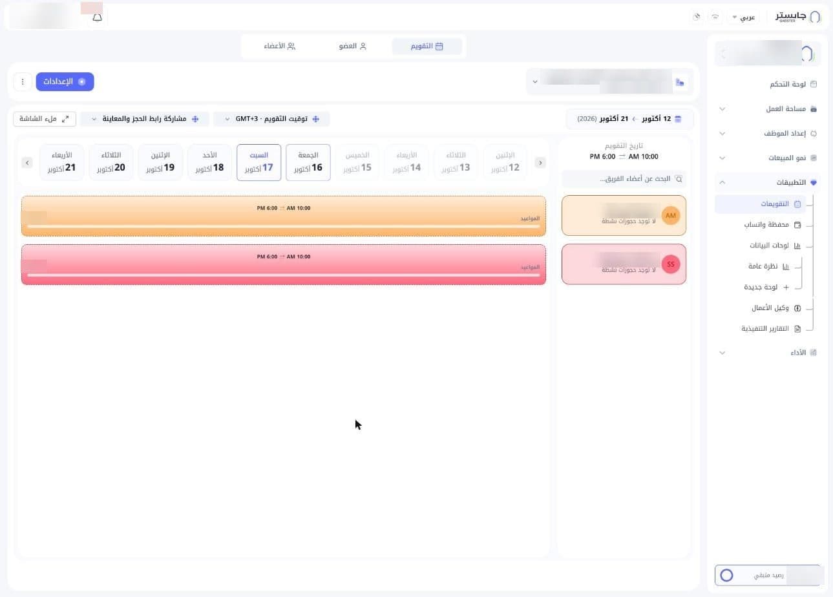This screenshot has height=597, width=833.
Task: Click الإعدادات settings button
Action: [x=65, y=81]
